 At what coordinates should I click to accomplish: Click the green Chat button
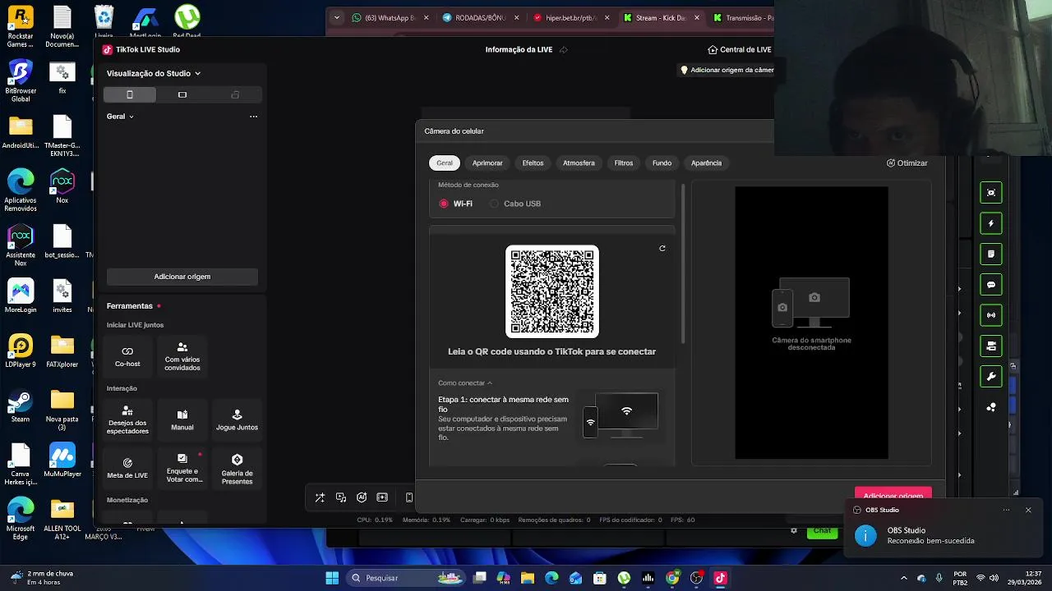[x=822, y=531]
